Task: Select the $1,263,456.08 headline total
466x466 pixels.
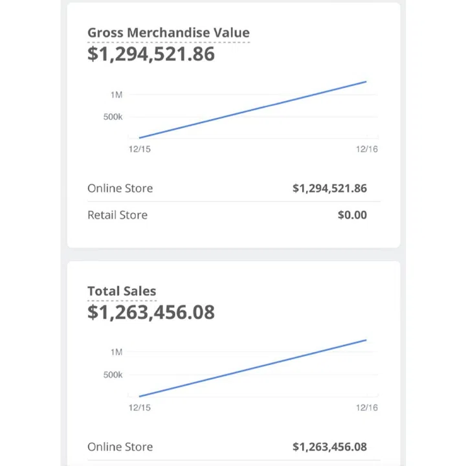Action: pos(151,313)
